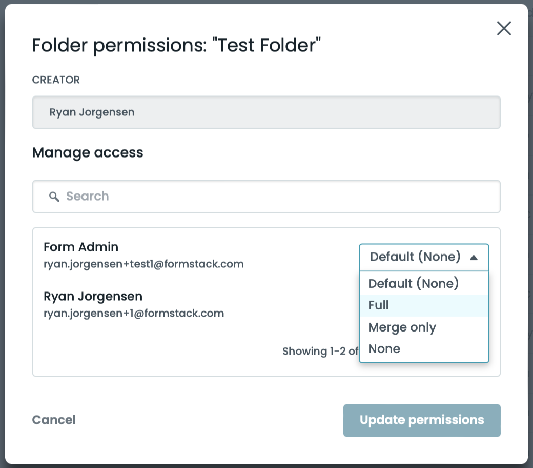This screenshot has height=468, width=533.
Task: Click the magnifier icon in Search
Action: tap(54, 197)
